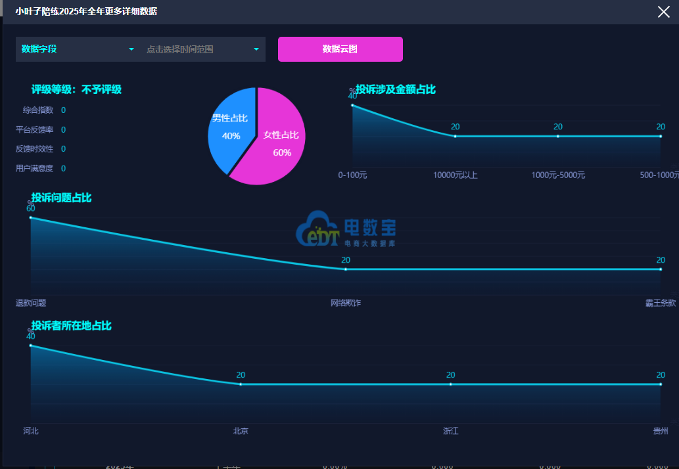Click the 网络欺诈 data point
The width and height of the screenshot is (679, 469).
coord(346,269)
